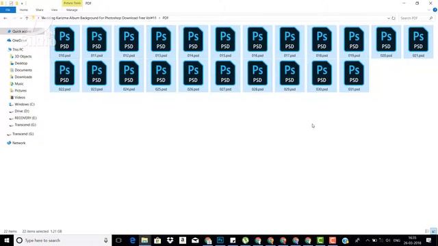This screenshot has height=246, width=438.
Task: Select Network in navigation pane
Action: [x=16, y=143]
